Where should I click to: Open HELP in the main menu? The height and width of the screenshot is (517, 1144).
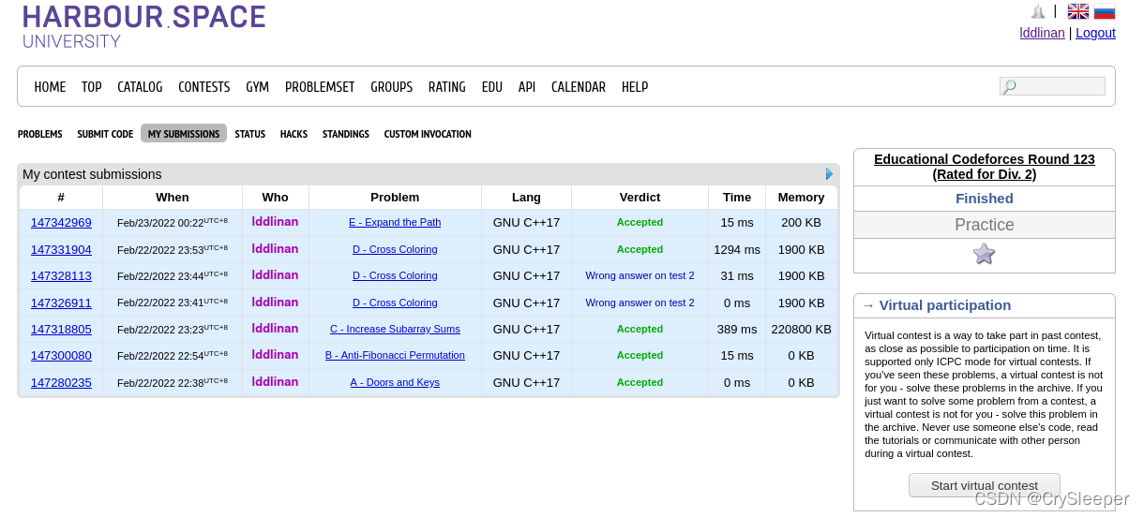coord(635,87)
